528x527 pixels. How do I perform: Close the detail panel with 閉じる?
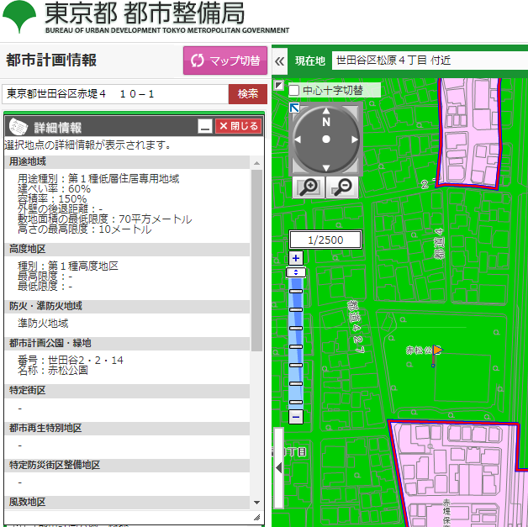[x=238, y=126]
